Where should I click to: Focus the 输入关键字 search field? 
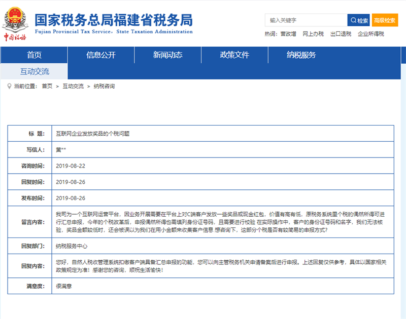tap(306, 20)
